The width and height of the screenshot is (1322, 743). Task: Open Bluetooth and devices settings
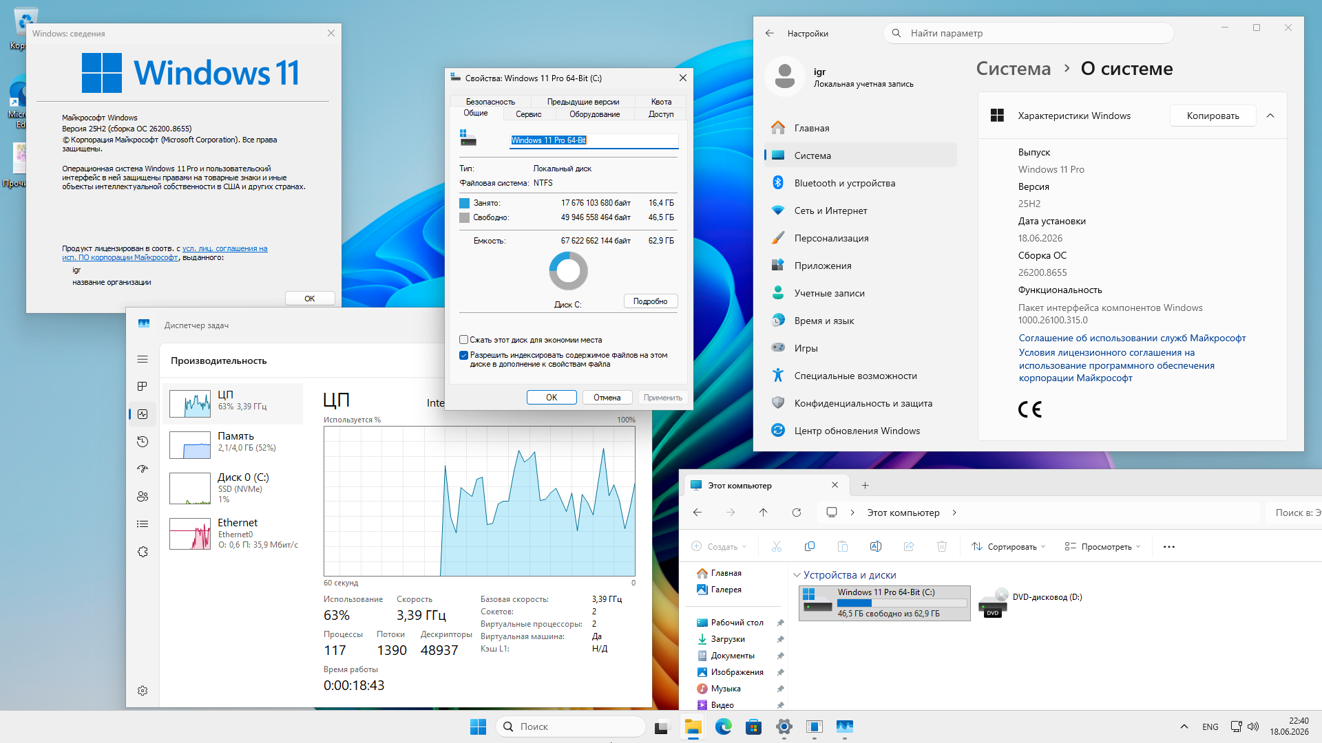tap(861, 183)
